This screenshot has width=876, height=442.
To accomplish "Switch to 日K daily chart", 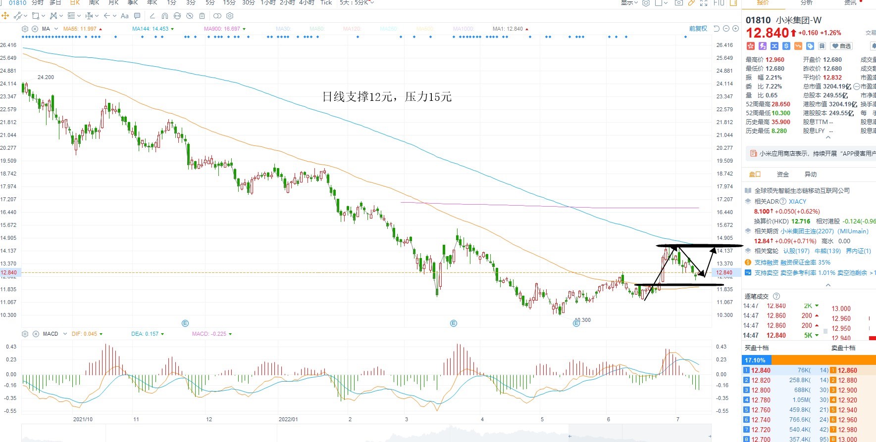I will [75, 2].
